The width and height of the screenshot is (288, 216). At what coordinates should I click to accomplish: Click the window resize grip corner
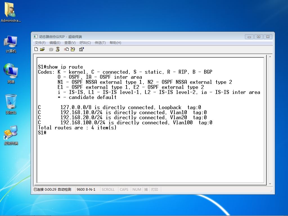pos(271,191)
